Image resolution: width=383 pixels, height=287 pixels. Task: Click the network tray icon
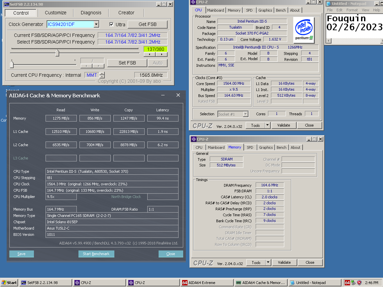coord(353,283)
